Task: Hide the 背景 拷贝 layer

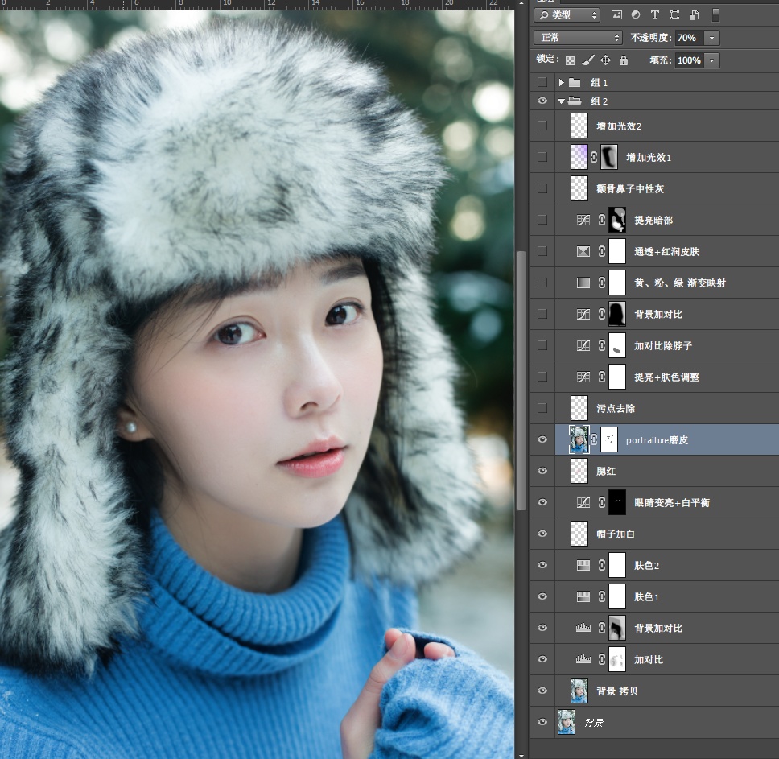Action: pyautogui.click(x=542, y=691)
